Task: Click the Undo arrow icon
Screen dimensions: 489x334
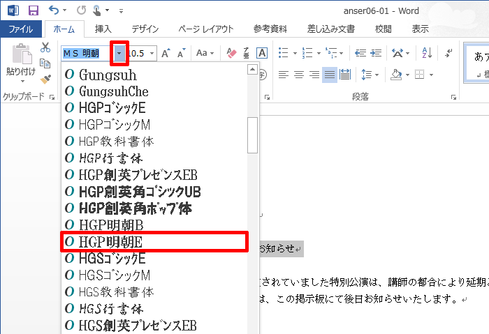Action: (54, 10)
